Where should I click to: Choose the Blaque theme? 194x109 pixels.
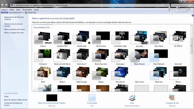[x=101, y=75]
